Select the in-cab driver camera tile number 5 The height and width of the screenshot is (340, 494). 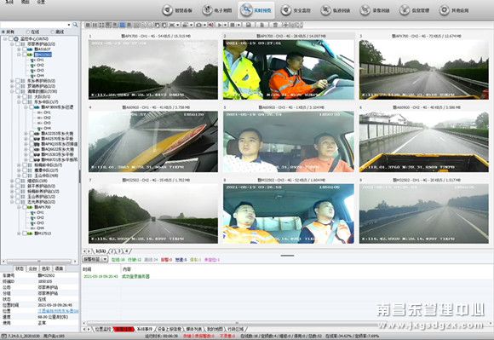[288, 141]
